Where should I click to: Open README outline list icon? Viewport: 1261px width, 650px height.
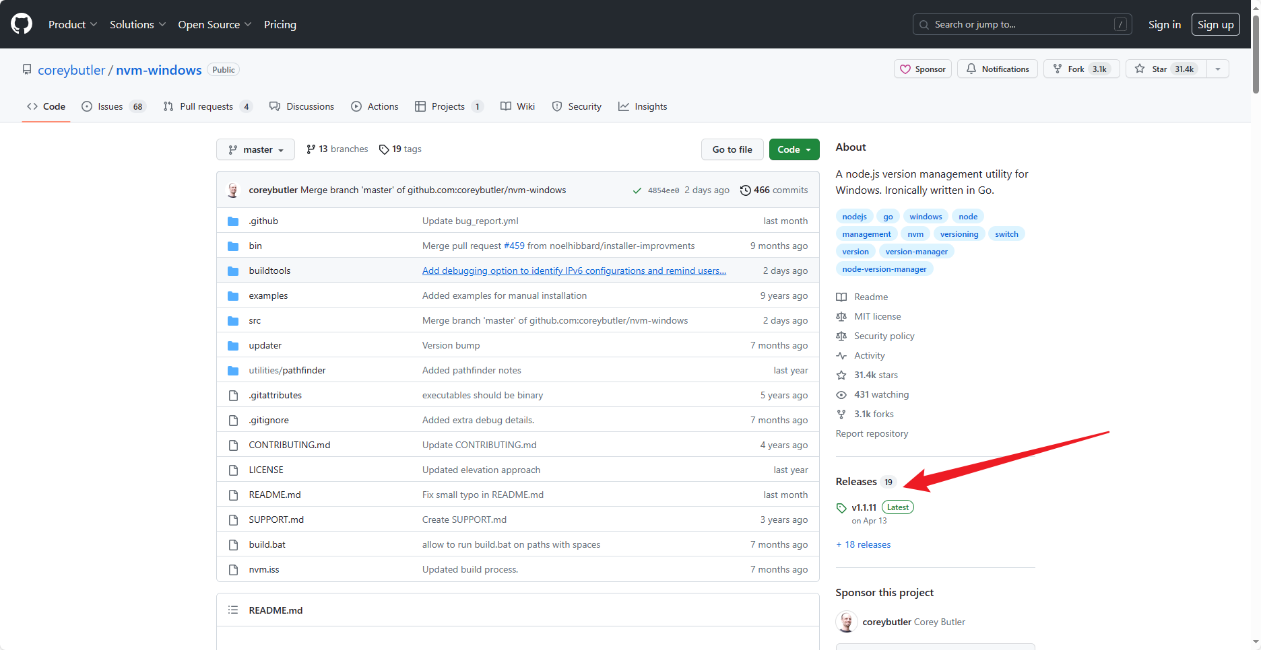[x=233, y=610]
